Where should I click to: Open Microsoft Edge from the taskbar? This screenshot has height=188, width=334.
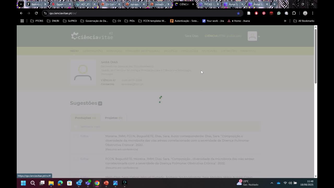click(60, 183)
